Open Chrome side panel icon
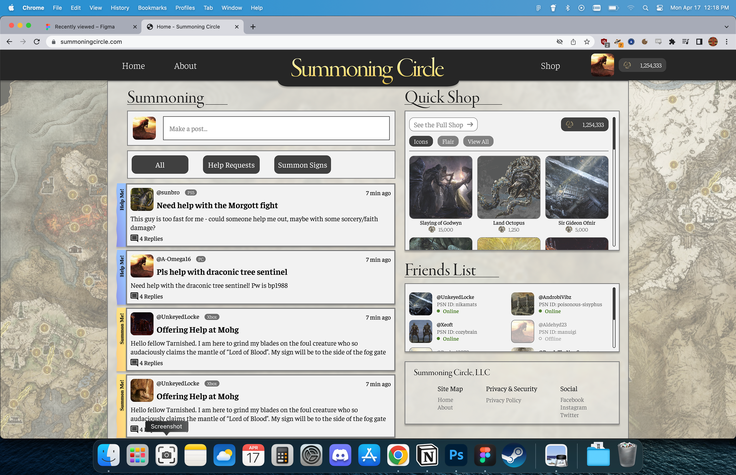Viewport: 736px width, 475px height. click(x=699, y=42)
